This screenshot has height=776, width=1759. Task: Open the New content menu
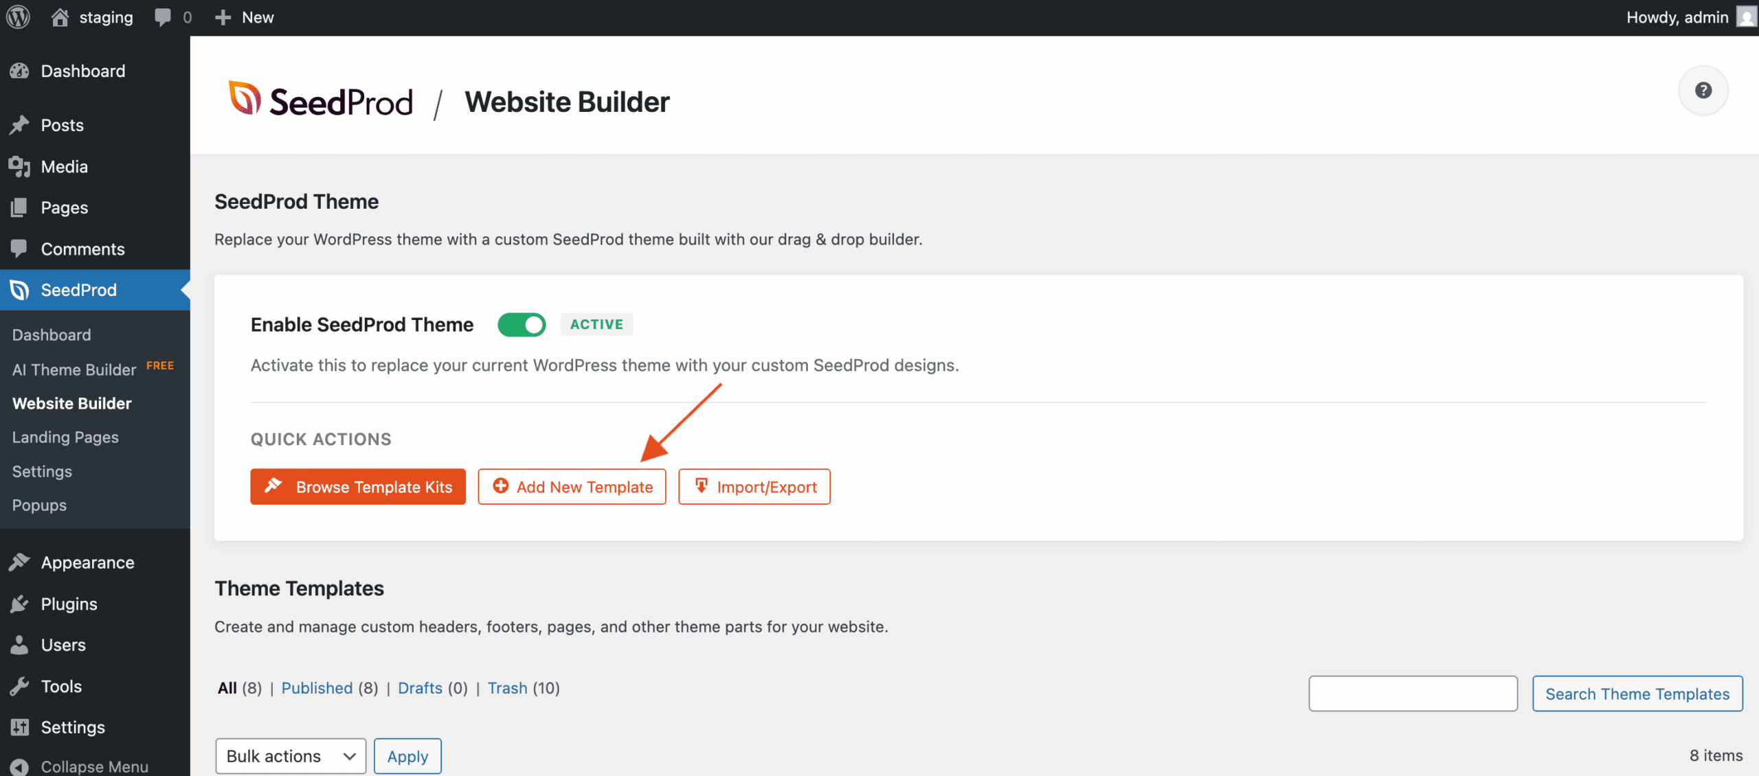[245, 17]
